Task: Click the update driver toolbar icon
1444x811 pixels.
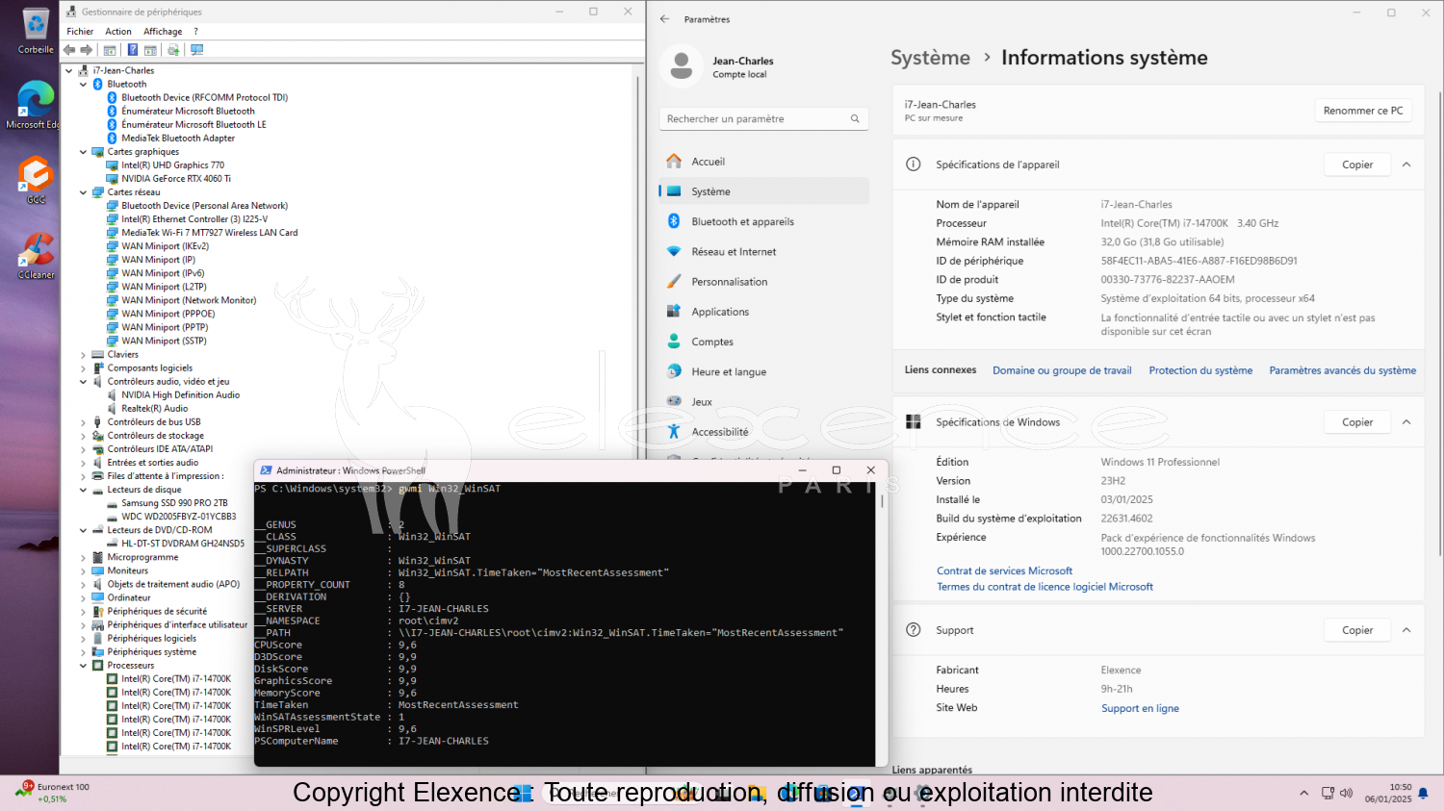Action: (x=173, y=50)
